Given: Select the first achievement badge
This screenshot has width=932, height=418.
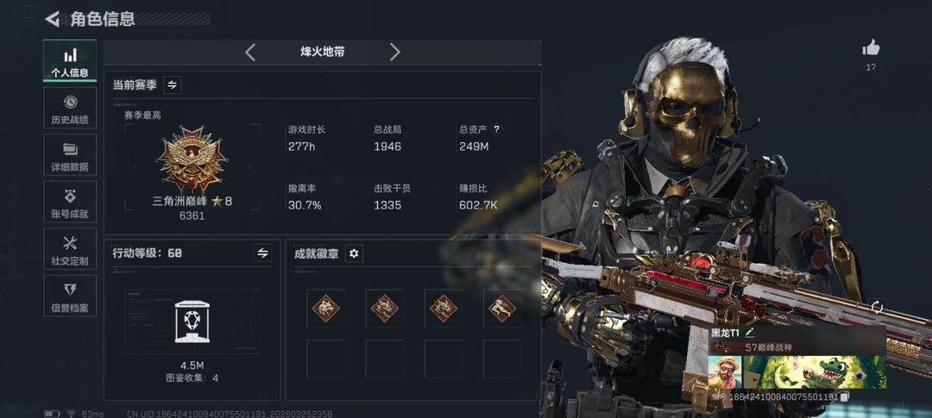Looking at the screenshot, I should pos(325,309).
